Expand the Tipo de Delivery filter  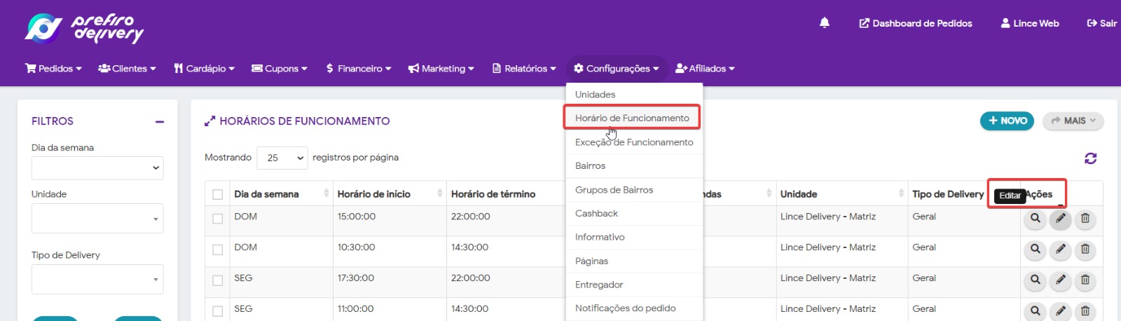coord(97,280)
